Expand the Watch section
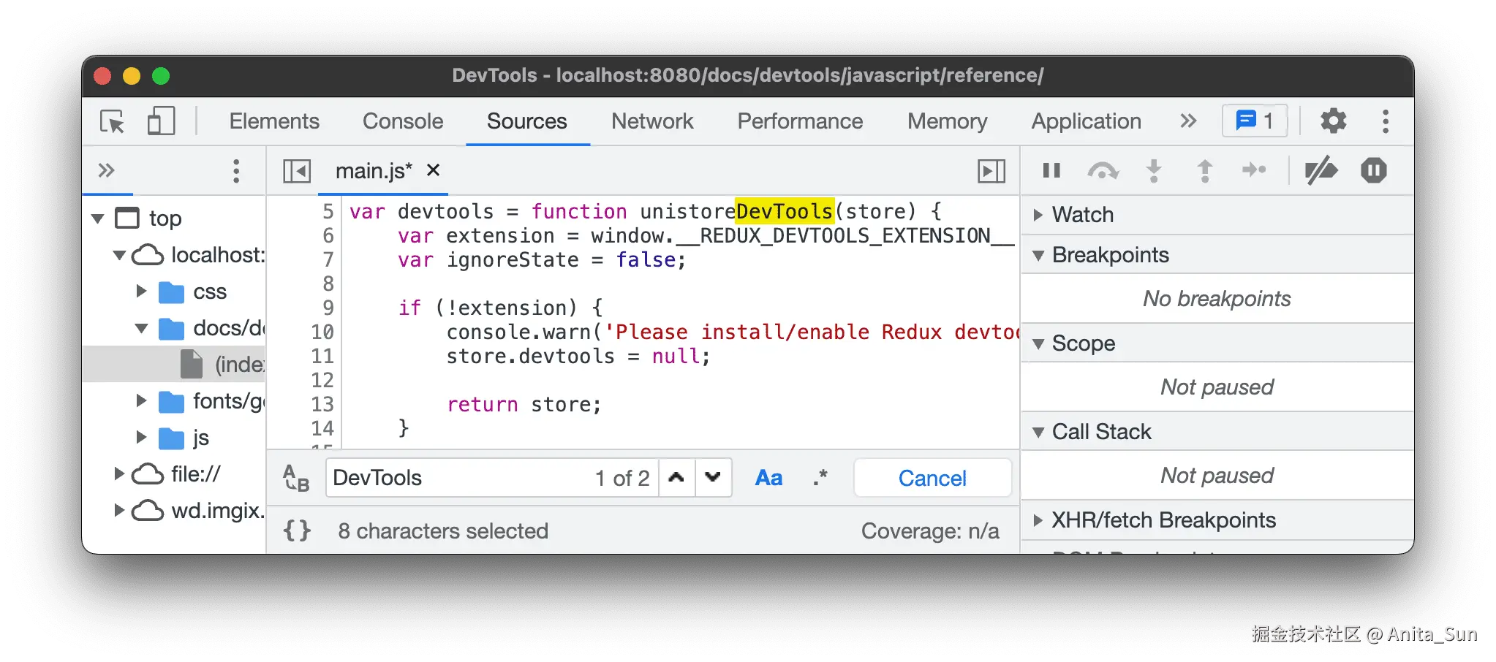 coord(1038,215)
